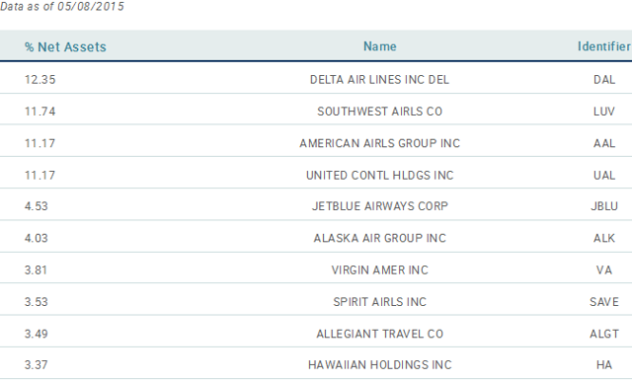
Task: Click the DAL ticker identifier
Action: tap(604, 79)
